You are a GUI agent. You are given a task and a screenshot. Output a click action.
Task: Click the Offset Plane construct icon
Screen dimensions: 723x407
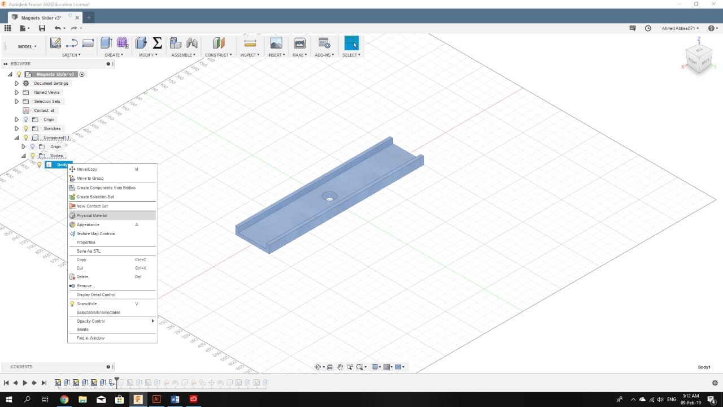pyautogui.click(x=219, y=43)
